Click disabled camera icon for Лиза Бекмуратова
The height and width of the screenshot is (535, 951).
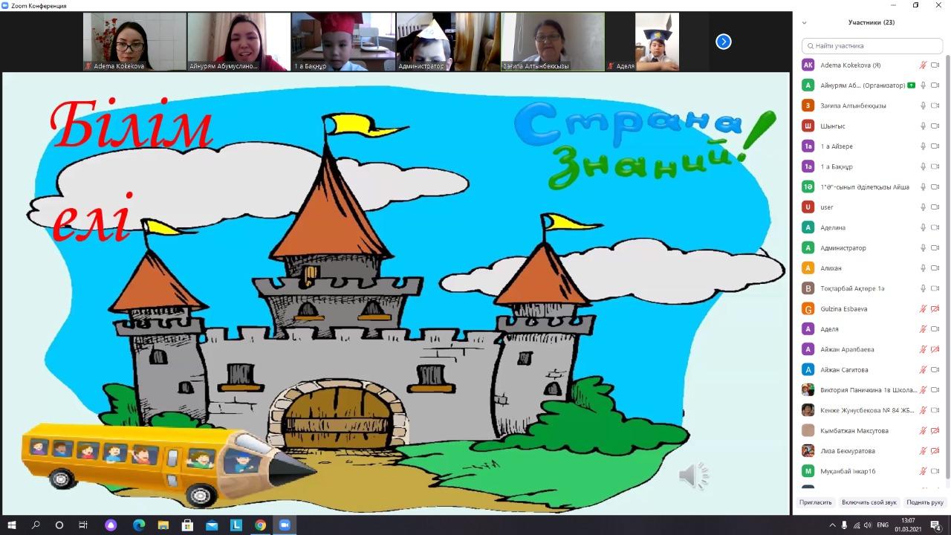click(x=935, y=451)
